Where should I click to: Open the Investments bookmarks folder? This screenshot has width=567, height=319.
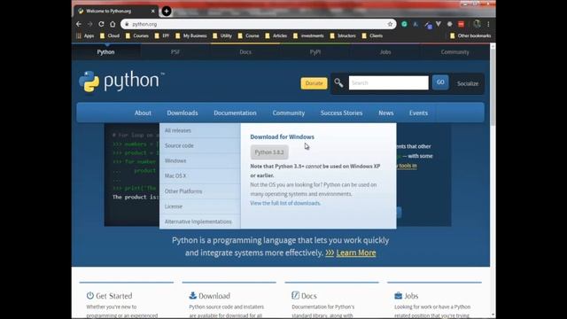pos(308,35)
